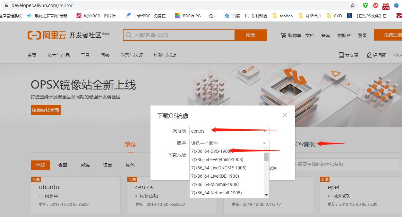
Task: Click the 镜像站技术圈 button
Action: tap(46, 110)
